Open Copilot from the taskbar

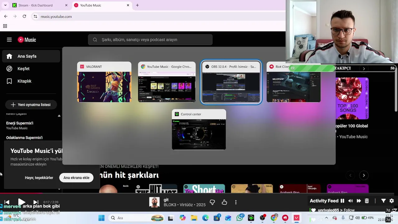click(183, 218)
